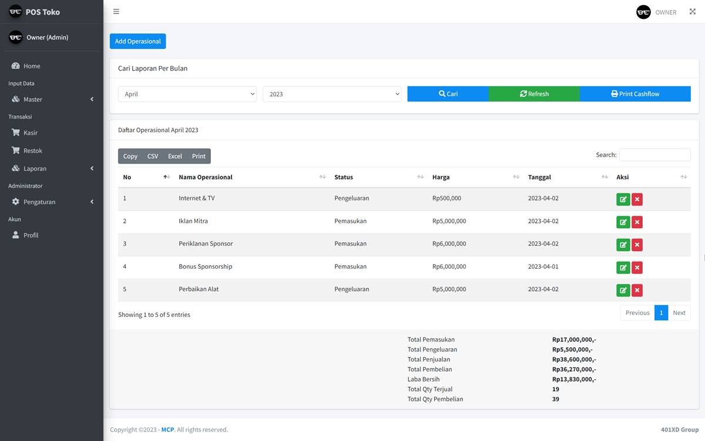
Task: Collapse the sidebar using the hamburger icon
Action: point(116,11)
